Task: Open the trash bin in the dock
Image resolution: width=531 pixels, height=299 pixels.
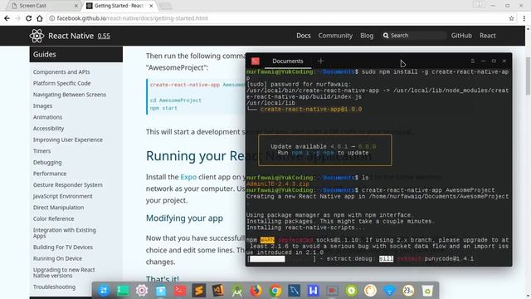Action: 427,291
